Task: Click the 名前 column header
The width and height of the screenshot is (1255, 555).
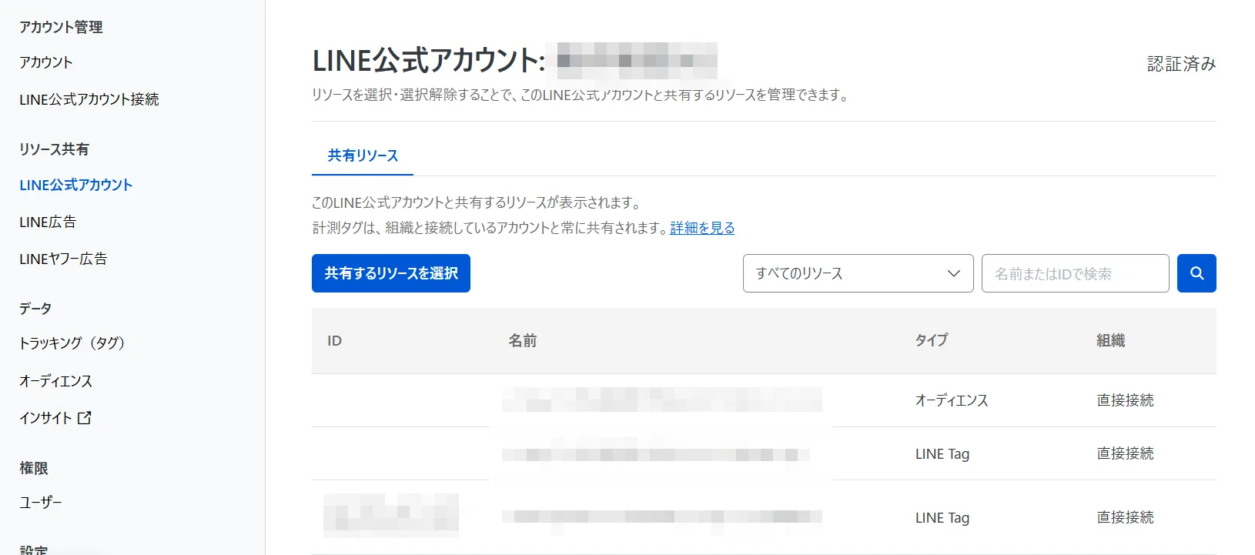Action: 523,341
